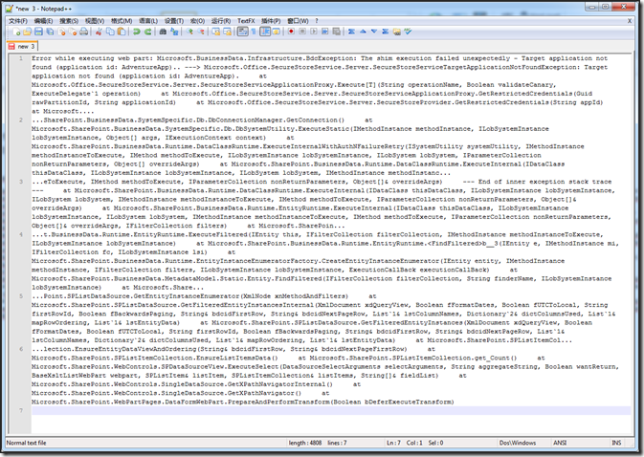The image size is (644, 457).
Task: Toggle Word Wrap in the toolbar
Action: point(243,32)
